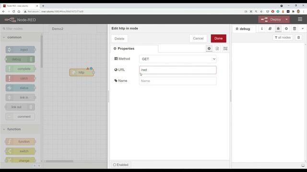Click the canvas horizontal scrollbar

[x=59, y=161]
